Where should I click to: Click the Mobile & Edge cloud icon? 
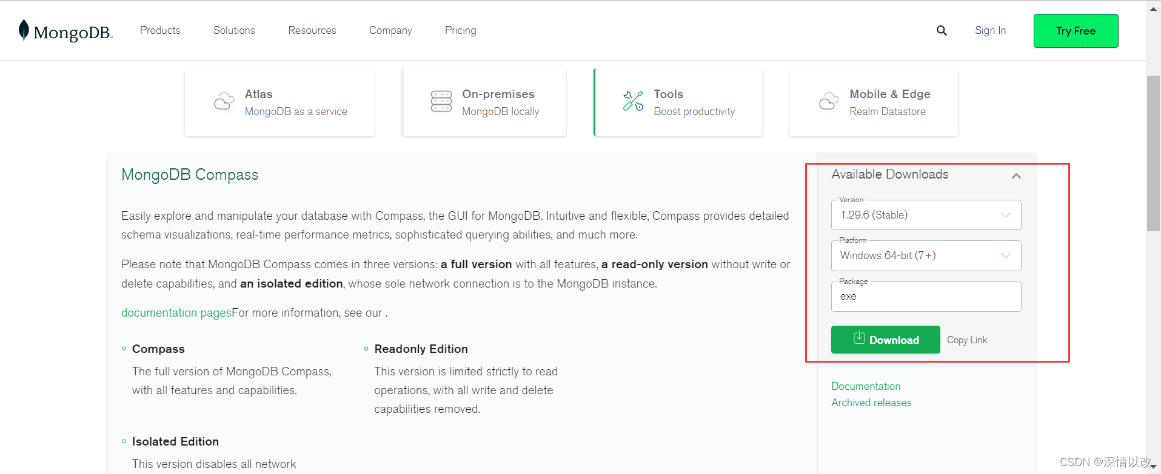pos(829,102)
